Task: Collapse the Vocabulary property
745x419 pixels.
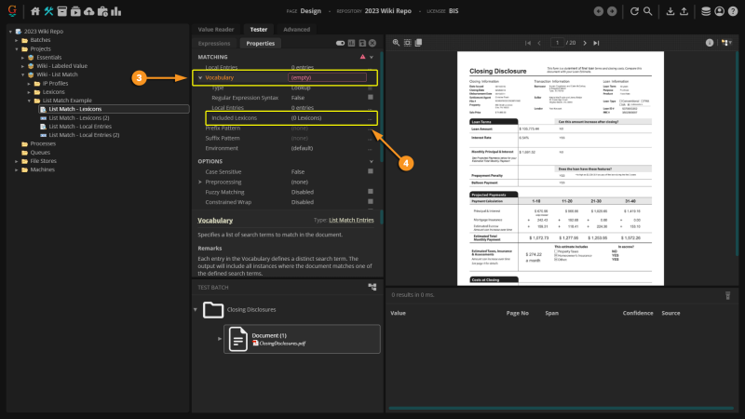Action: point(200,78)
